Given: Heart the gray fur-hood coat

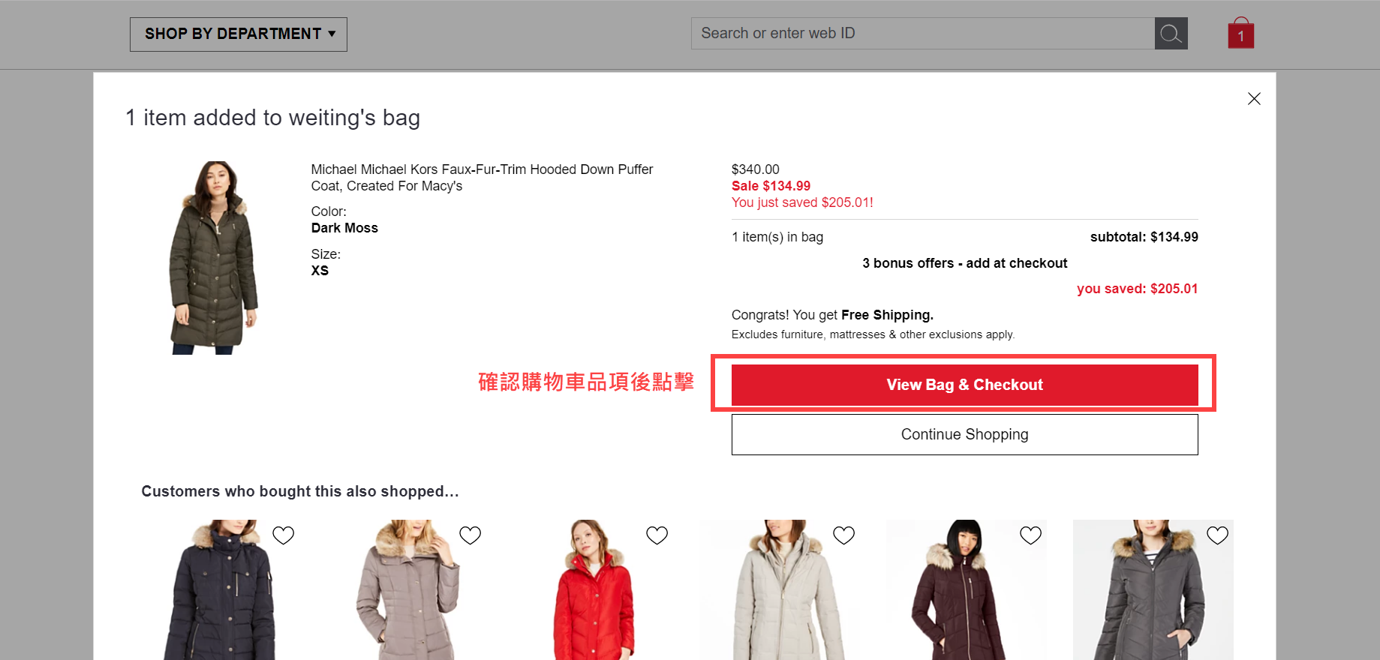Looking at the screenshot, I should tap(1217, 535).
